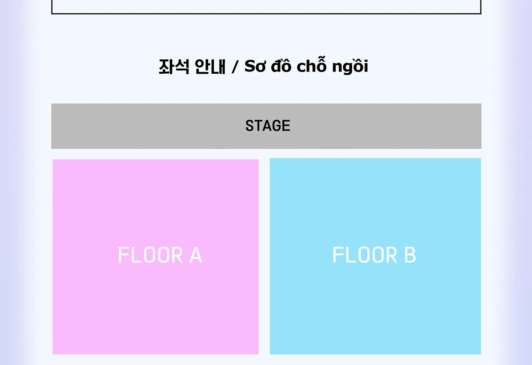Select the blue FLOOR B seating section
Viewport: 532px width, 365px height.
point(375,256)
